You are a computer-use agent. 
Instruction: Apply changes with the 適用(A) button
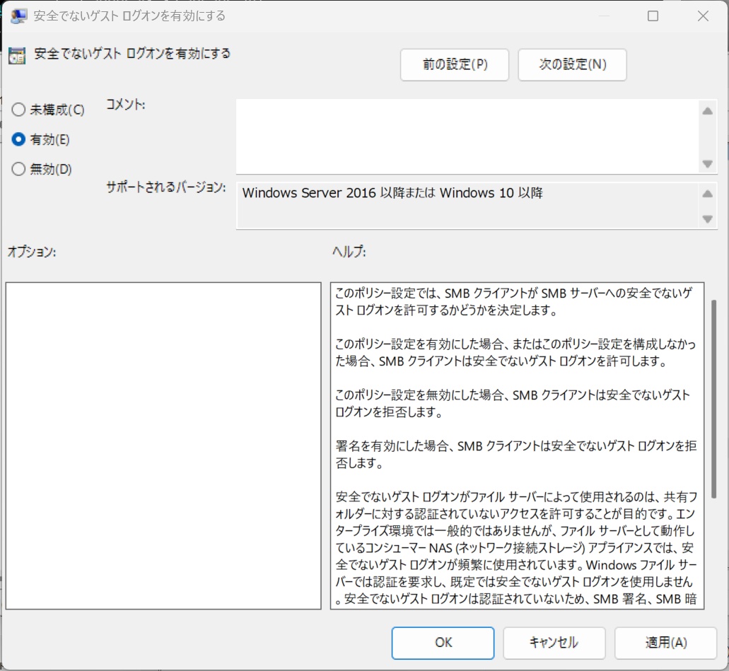665,643
